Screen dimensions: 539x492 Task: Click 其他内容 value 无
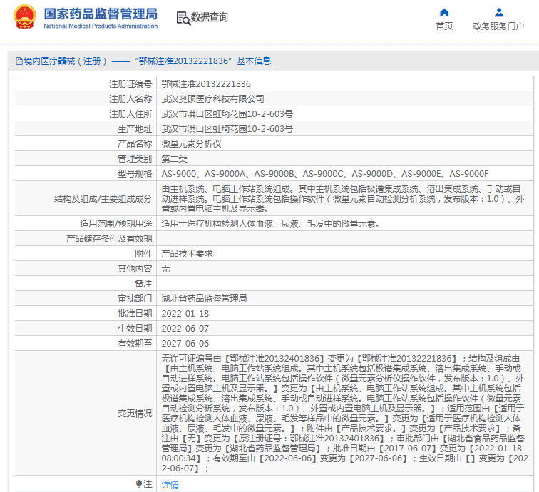(x=165, y=269)
